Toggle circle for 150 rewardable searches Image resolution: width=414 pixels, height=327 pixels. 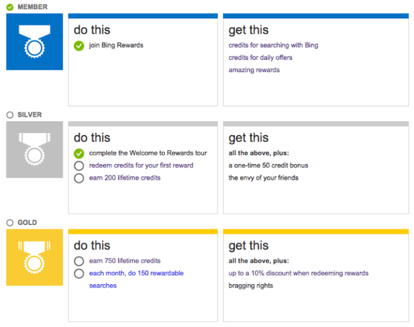click(79, 273)
